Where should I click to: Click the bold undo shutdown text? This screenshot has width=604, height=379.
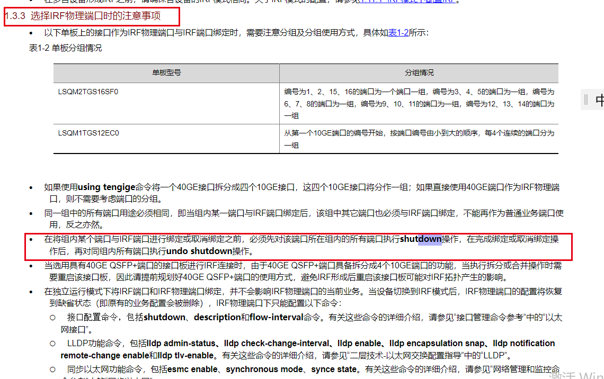click(199, 251)
